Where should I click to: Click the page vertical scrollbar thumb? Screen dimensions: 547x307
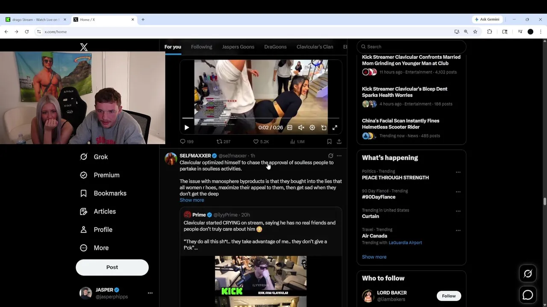click(x=544, y=202)
